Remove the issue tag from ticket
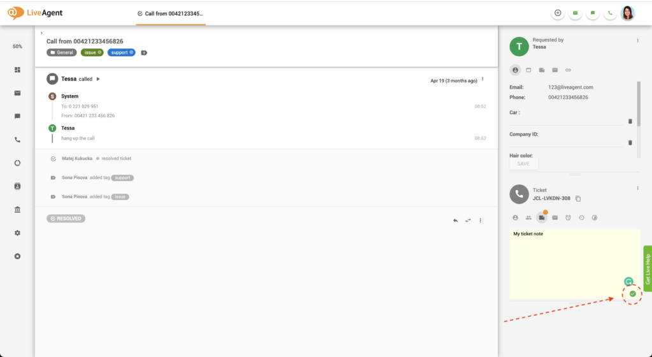 100,52
